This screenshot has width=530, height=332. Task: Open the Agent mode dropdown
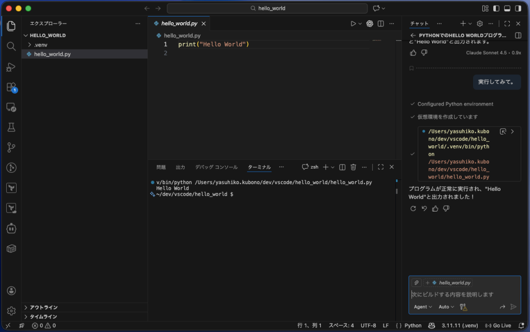pos(423,307)
